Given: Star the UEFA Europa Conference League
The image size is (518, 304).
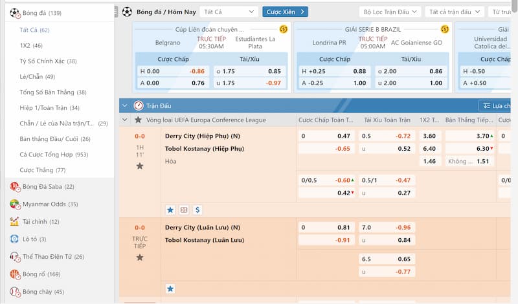Looking at the screenshot, I should click(137, 120).
